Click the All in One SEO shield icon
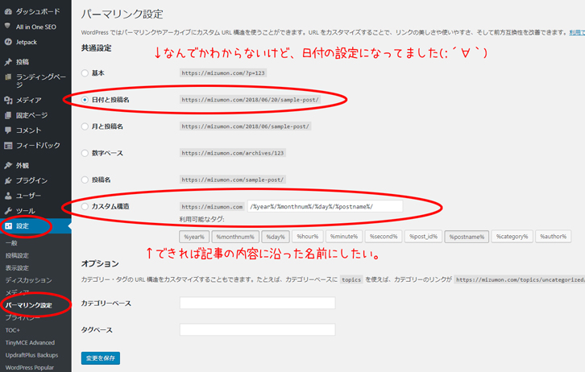 tap(7, 26)
